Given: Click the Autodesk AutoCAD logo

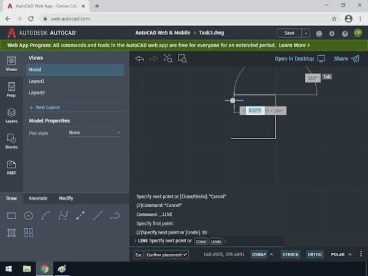Looking at the screenshot, I should [42, 33].
